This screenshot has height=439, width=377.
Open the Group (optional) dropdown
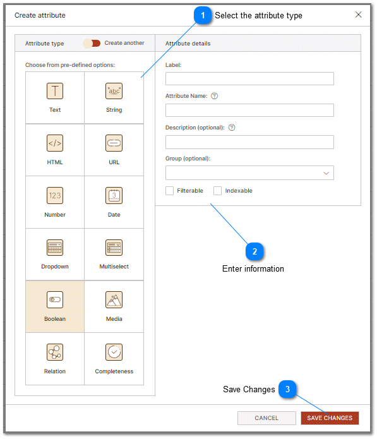coord(249,173)
